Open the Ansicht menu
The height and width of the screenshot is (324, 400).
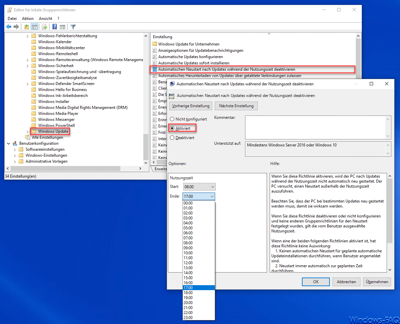46,19
